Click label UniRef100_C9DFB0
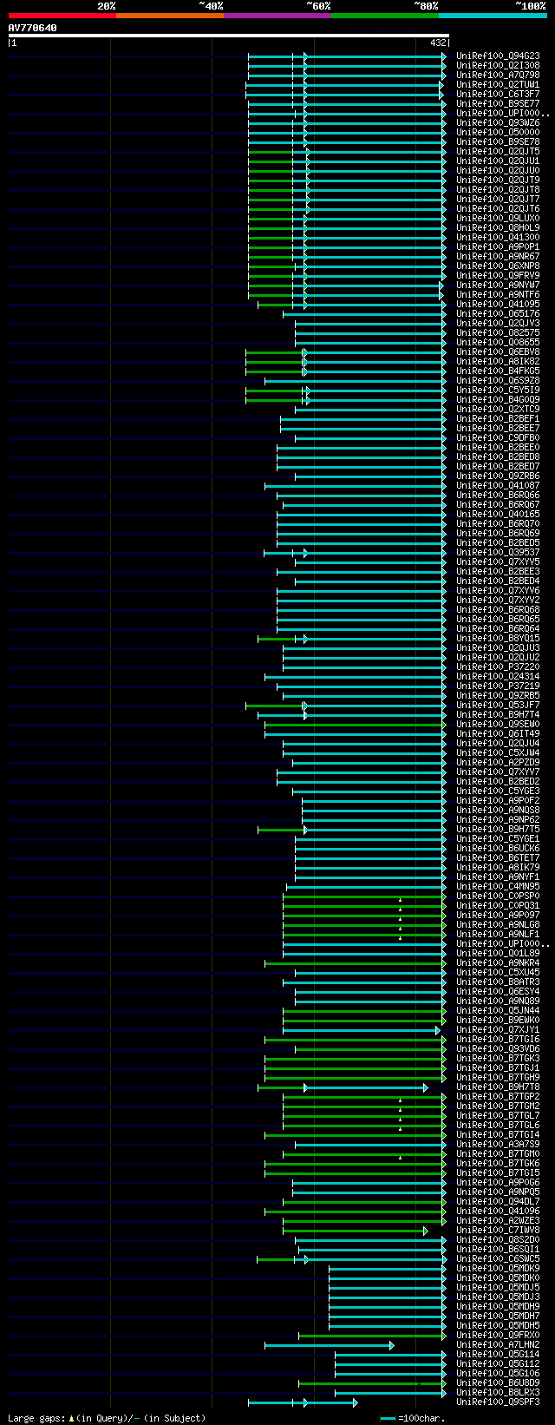 (498, 438)
